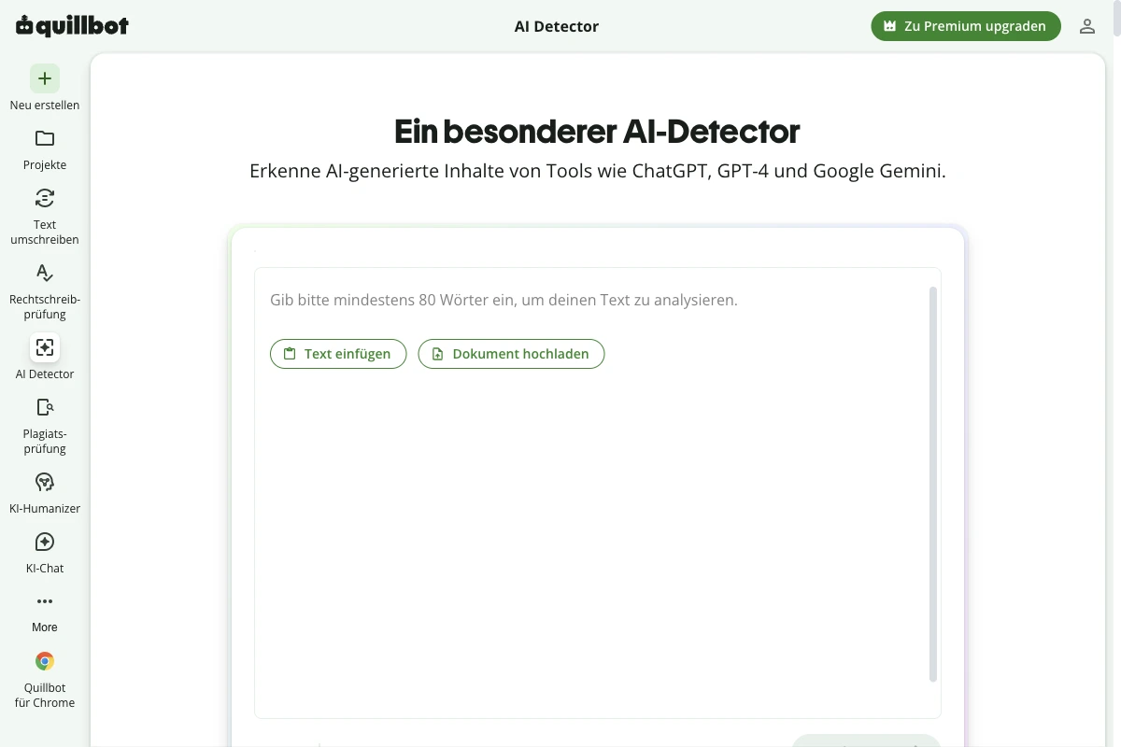Click the text box vertical scrollbar
The image size is (1121, 747).
point(932,484)
